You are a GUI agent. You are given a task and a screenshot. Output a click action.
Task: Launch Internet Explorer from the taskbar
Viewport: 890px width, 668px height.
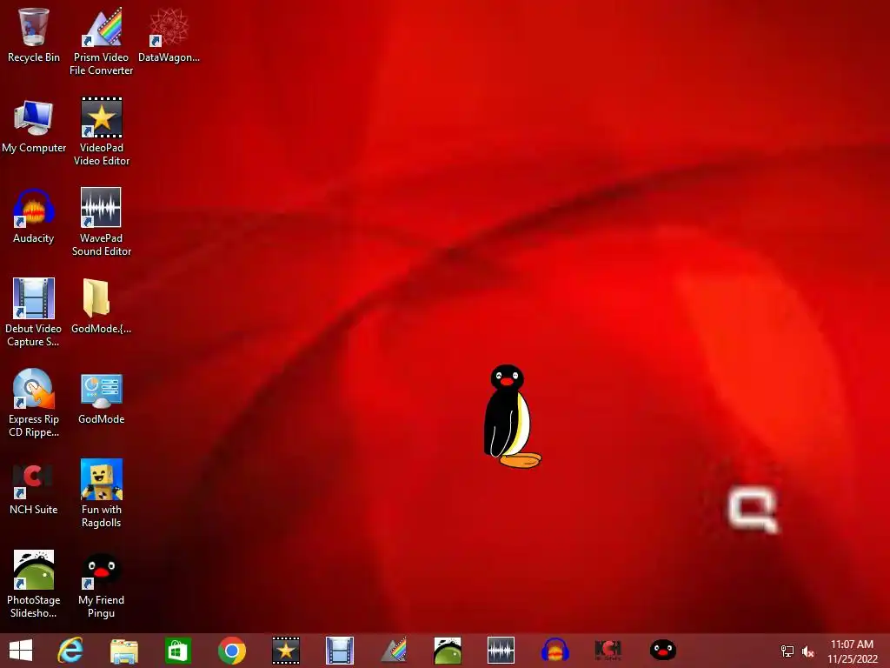click(x=70, y=651)
